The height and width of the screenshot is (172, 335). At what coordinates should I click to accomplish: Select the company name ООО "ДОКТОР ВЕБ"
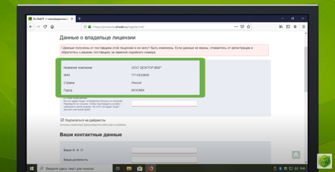[147, 68]
